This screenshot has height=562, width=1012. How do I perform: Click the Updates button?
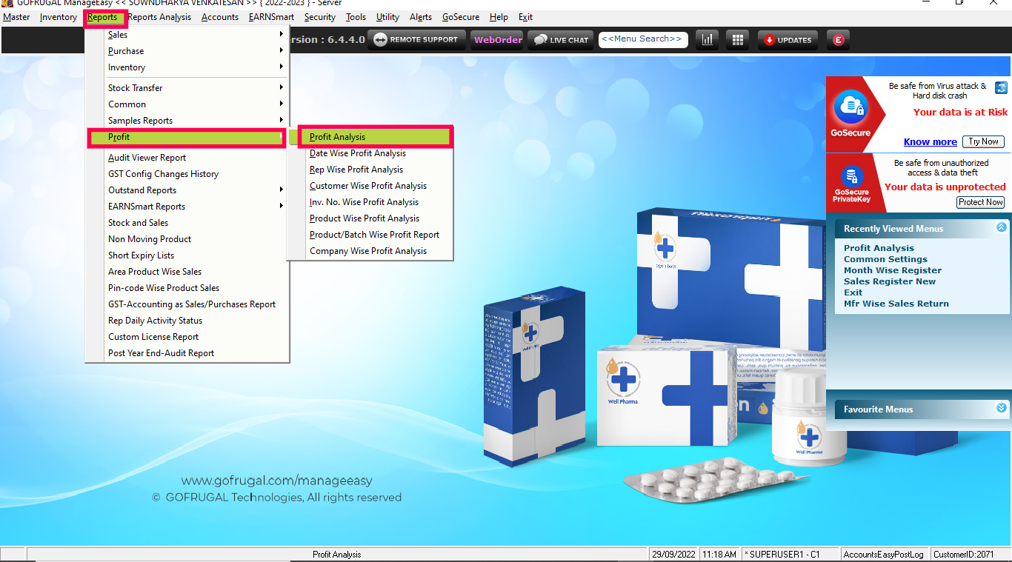(x=788, y=40)
